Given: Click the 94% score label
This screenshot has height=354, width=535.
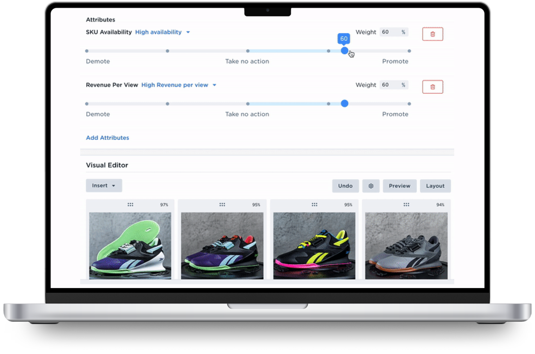Looking at the screenshot, I should click(x=440, y=205).
